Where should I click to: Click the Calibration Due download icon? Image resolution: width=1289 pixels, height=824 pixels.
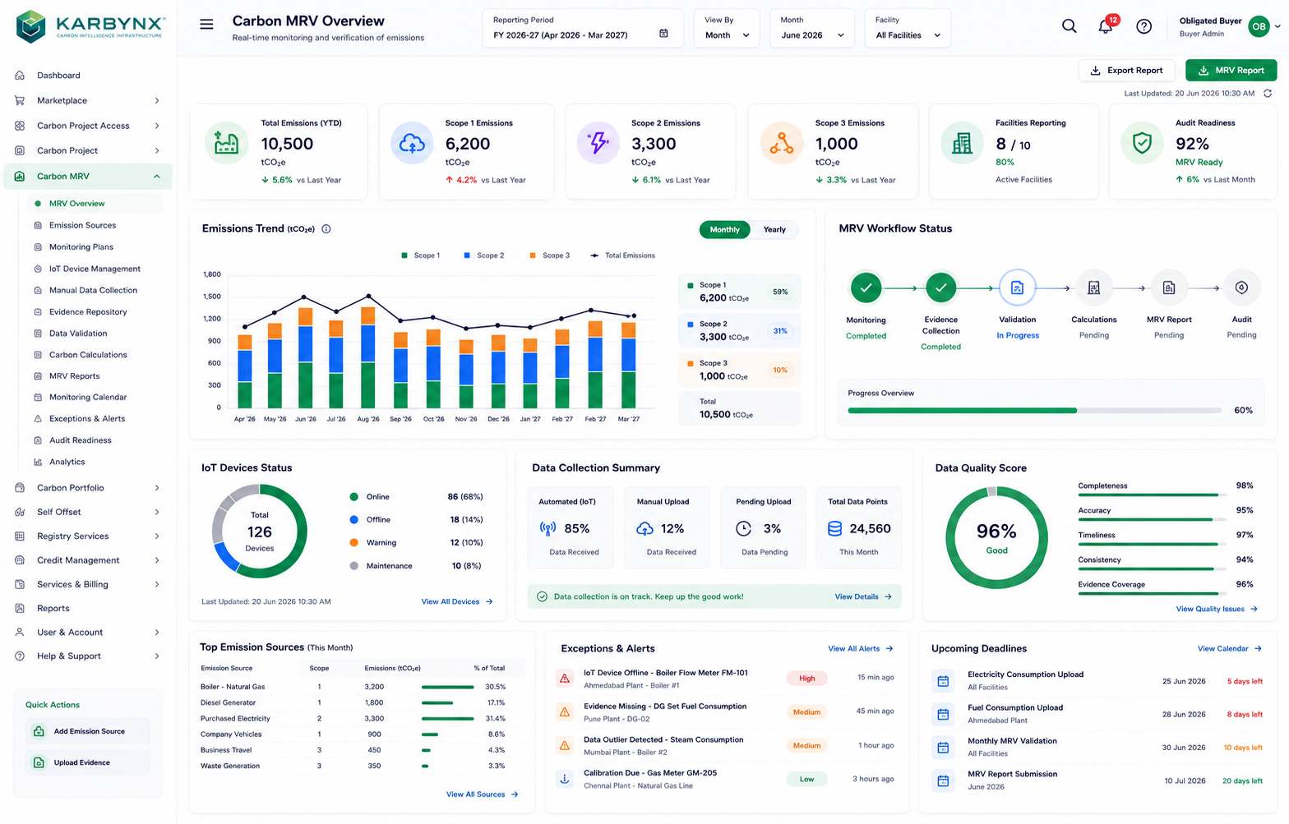pos(565,779)
